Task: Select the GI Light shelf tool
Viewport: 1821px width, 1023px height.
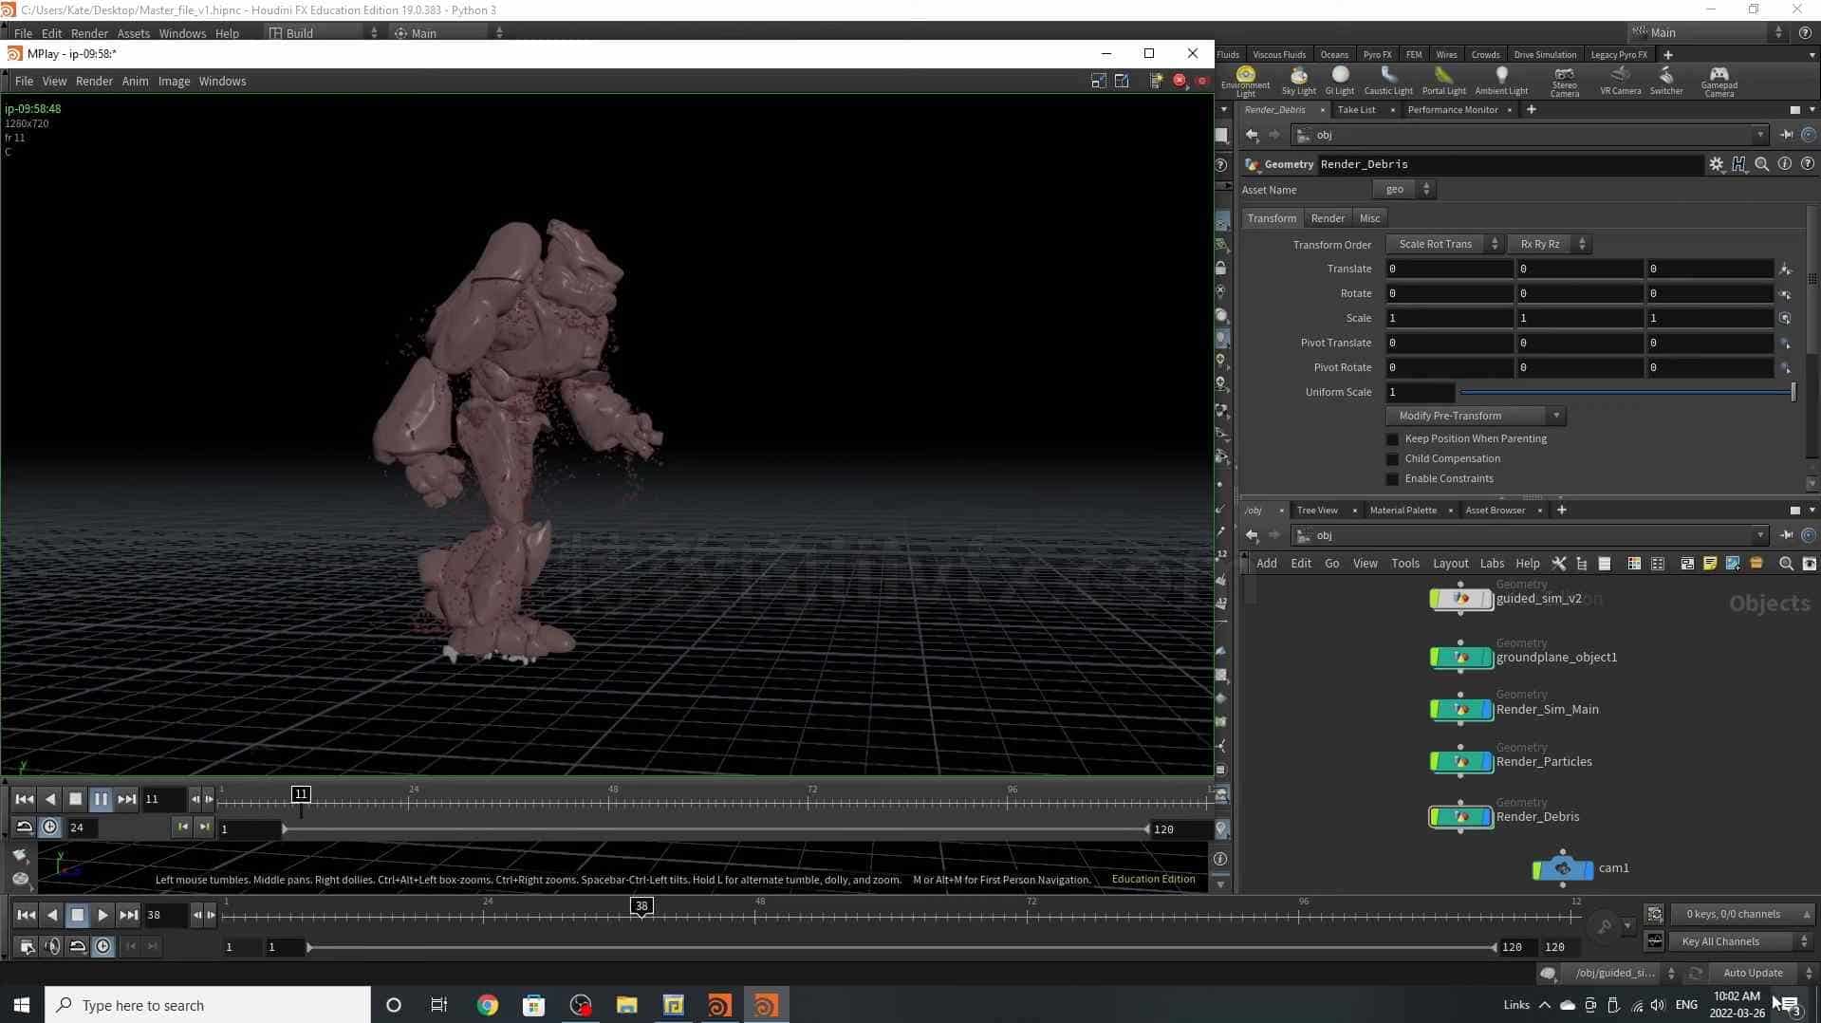Action: pyautogui.click(x=1339, y=81)
